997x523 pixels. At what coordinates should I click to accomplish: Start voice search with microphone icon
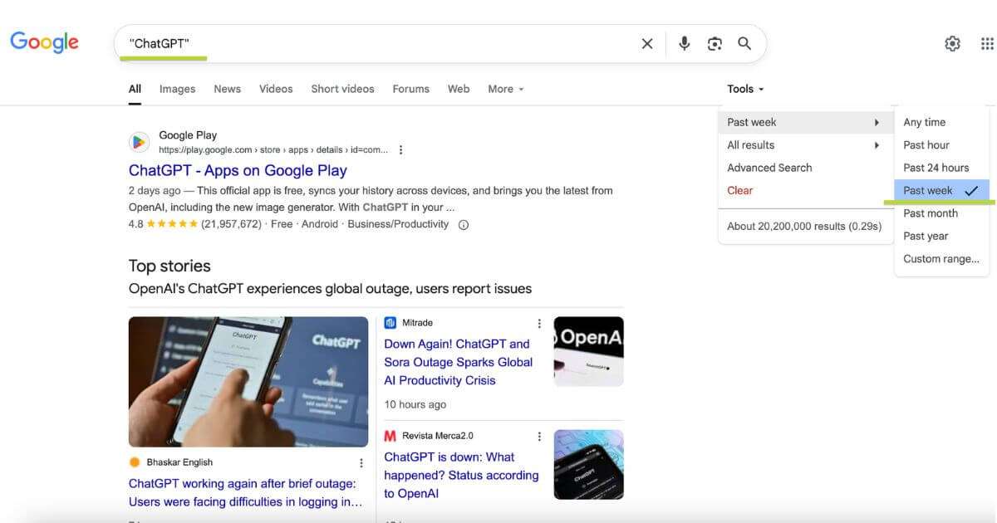point(684,44)
